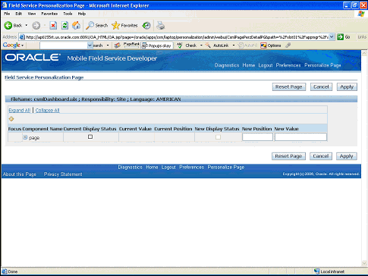Open the Check dropdown arrow

(x=201, y=45)
